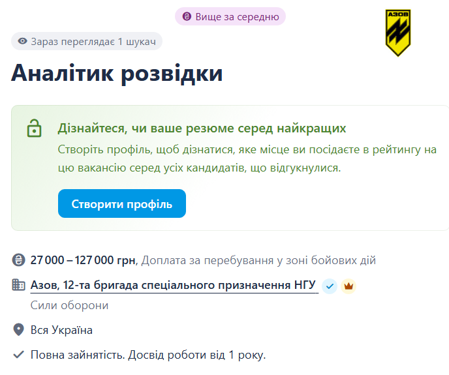Open the Азов, 12-та бригада employer link
Viewport: 449px width, 375px height.
pyautogui.click(x=173, y=285)
